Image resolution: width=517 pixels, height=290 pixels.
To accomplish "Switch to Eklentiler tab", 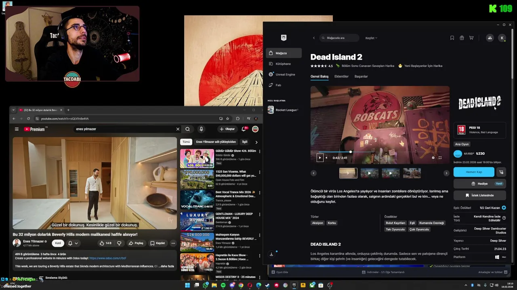I will click(341, 77).
